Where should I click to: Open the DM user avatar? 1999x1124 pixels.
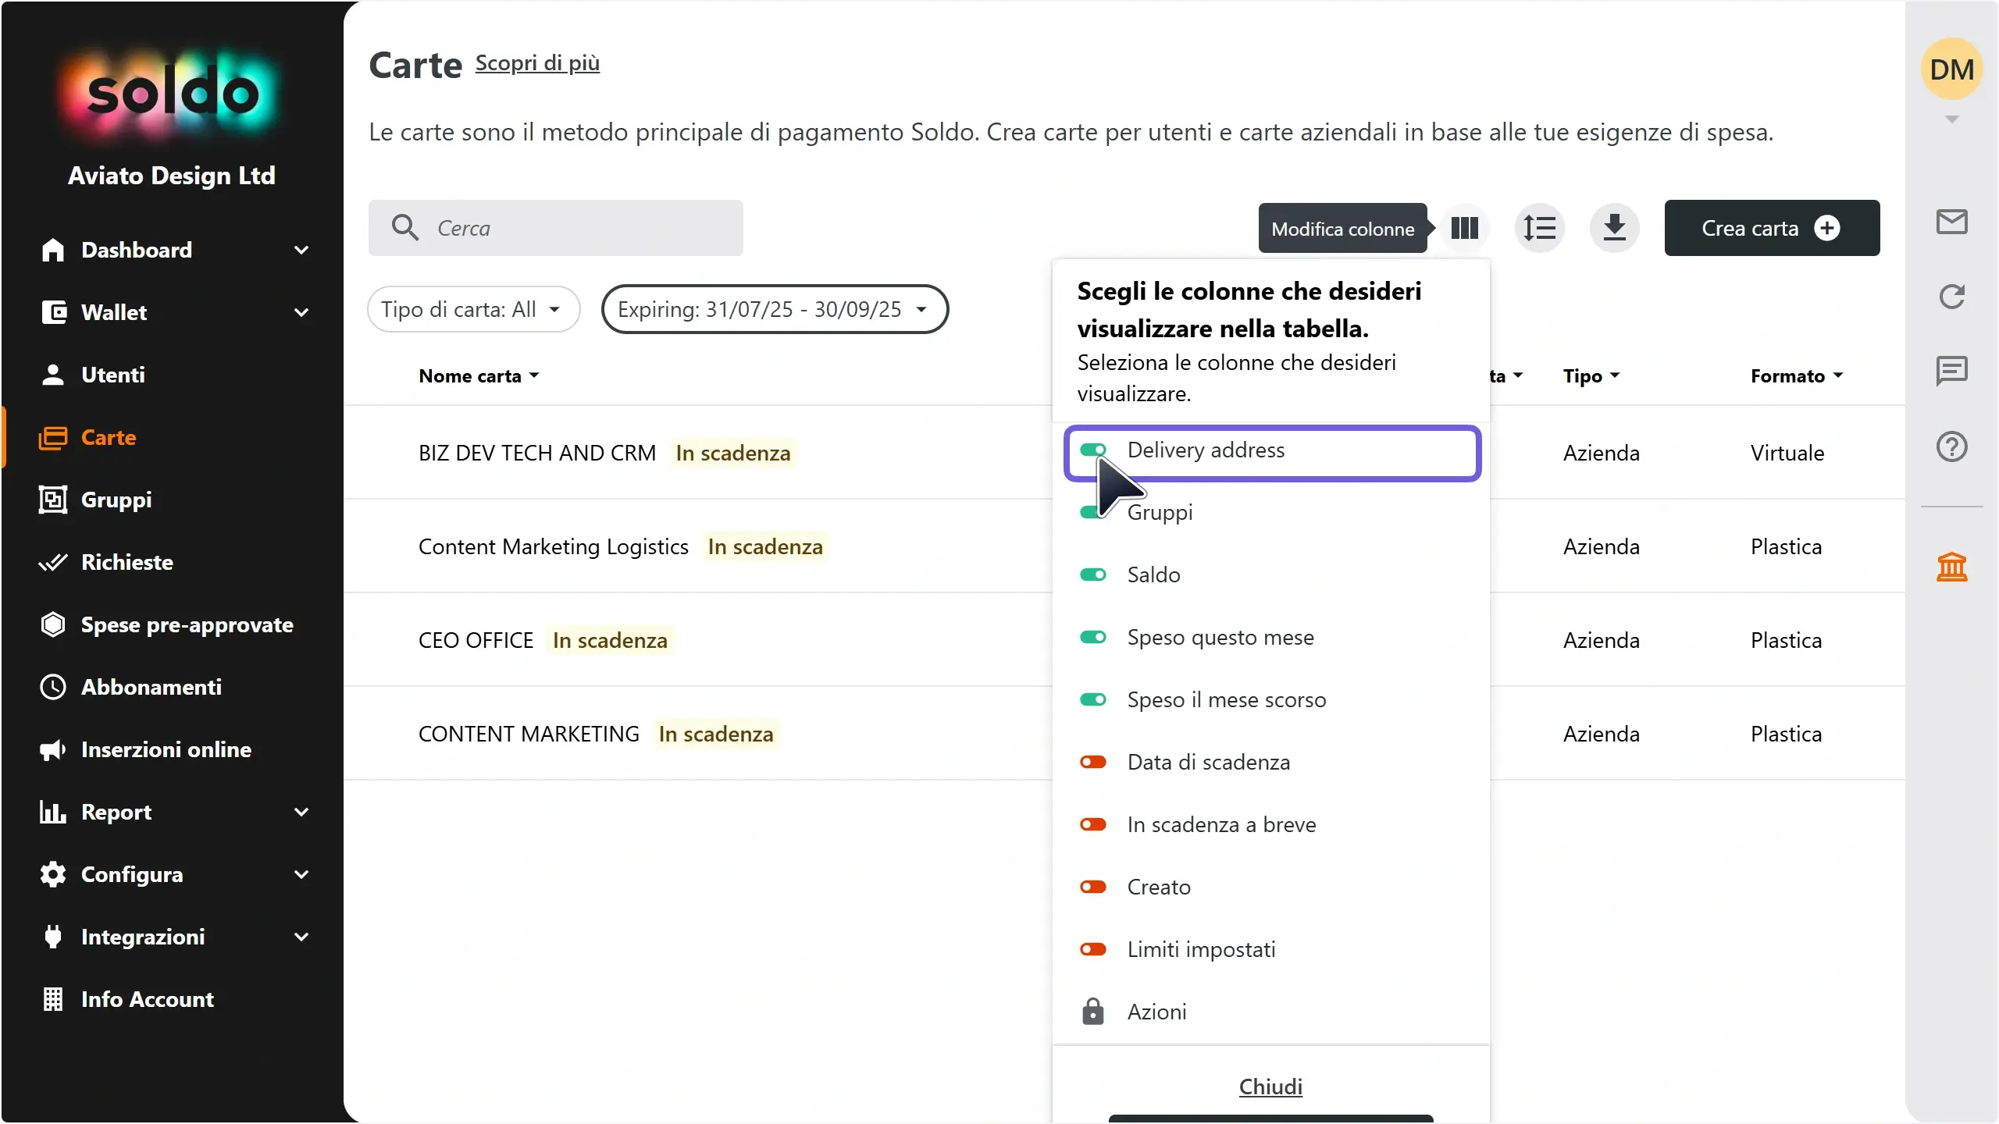click(1951, 69)
